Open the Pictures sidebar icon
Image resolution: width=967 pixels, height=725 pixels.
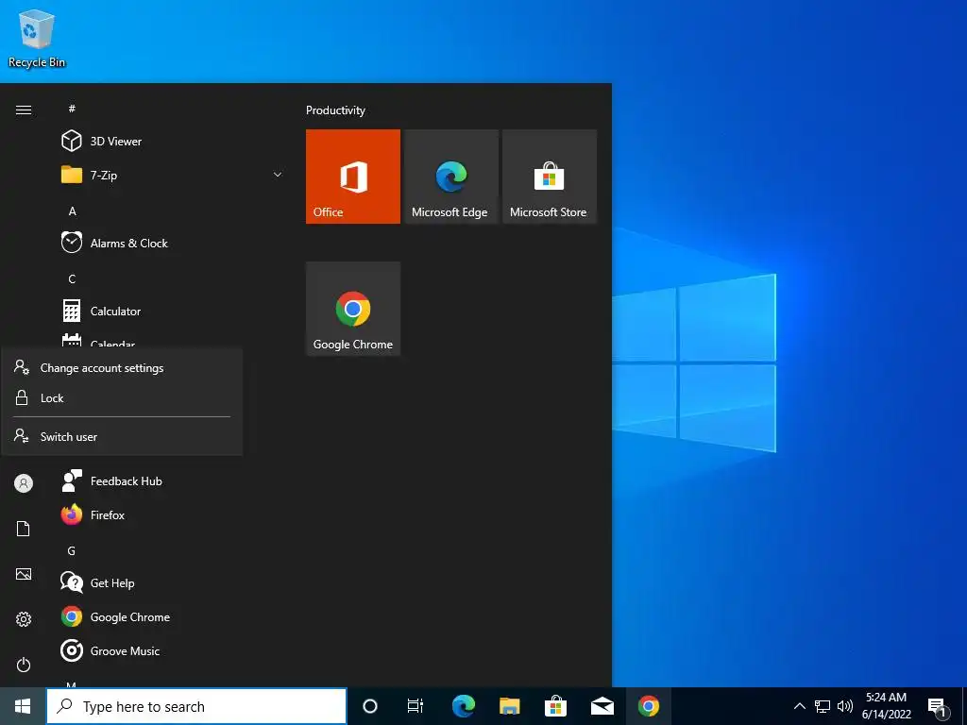[x=24, y=574]
